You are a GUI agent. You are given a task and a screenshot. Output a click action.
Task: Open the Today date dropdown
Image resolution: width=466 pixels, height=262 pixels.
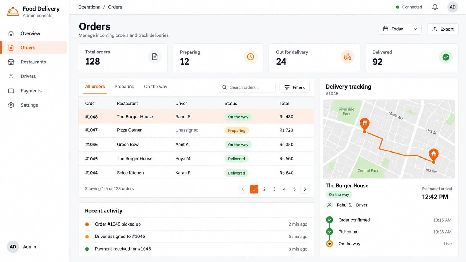pos(400,29)
